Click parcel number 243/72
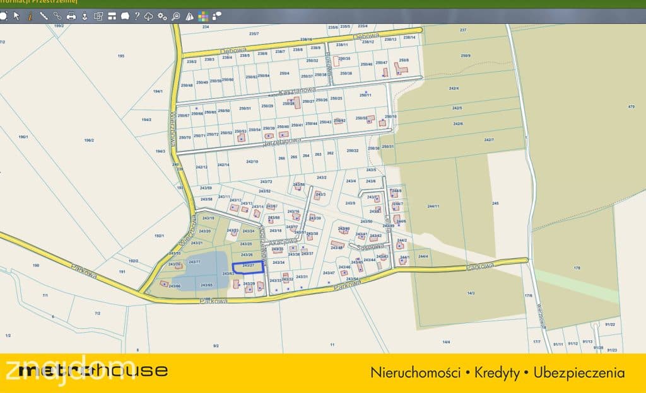This screenshot has width=646, height=393. tap(266, 181)
